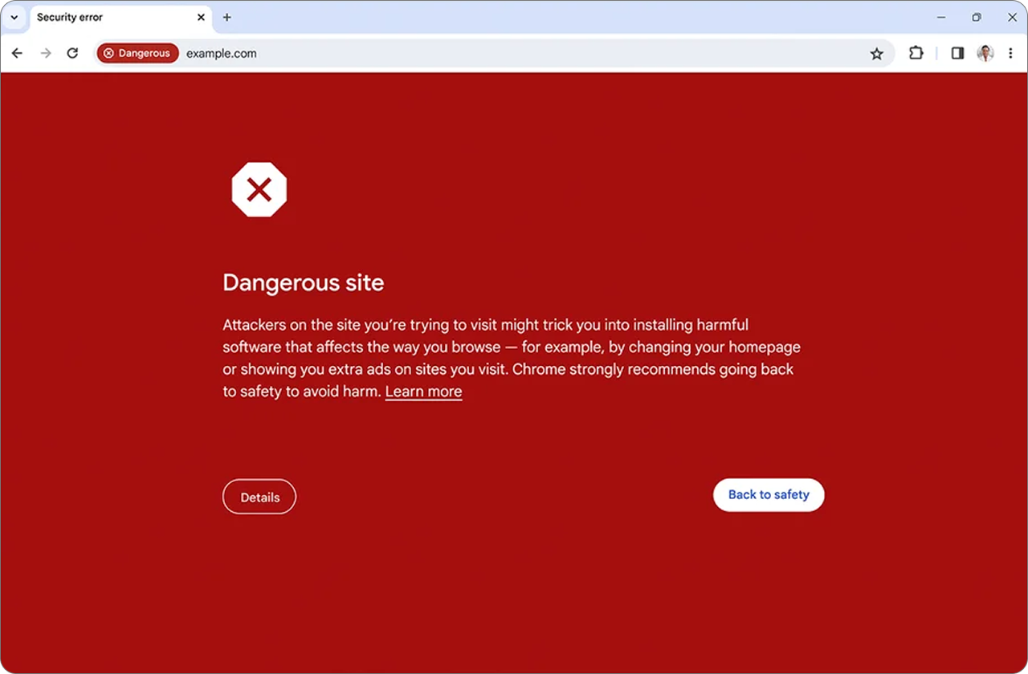The image size is (1028, 674).
Task: Click the Dangerous site heading
Action: click(x=304, y=282)
